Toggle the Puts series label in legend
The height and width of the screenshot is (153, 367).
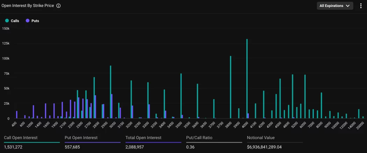35,21
